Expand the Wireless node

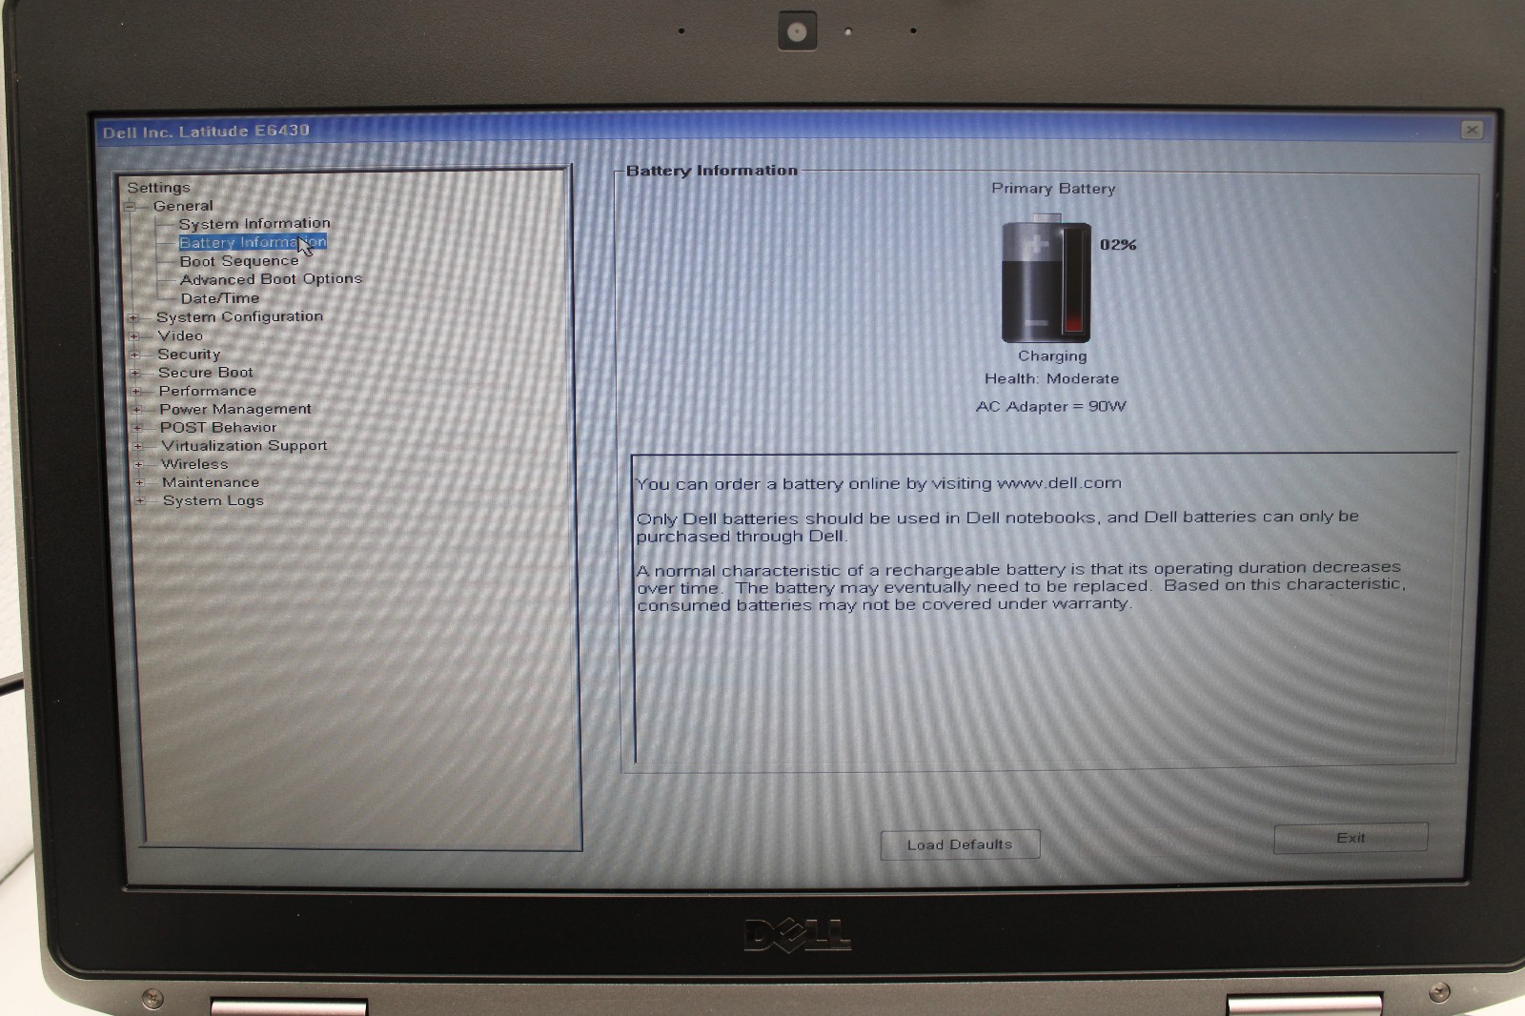click(139, 464)
